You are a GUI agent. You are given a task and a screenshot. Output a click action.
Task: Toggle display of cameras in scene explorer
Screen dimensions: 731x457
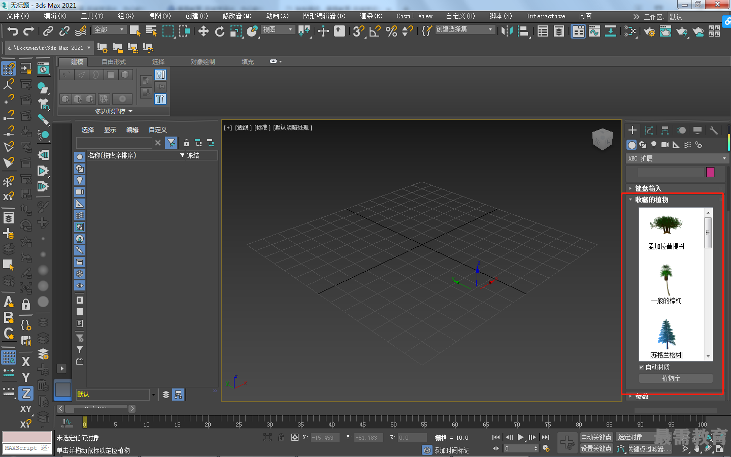(80, 192)
